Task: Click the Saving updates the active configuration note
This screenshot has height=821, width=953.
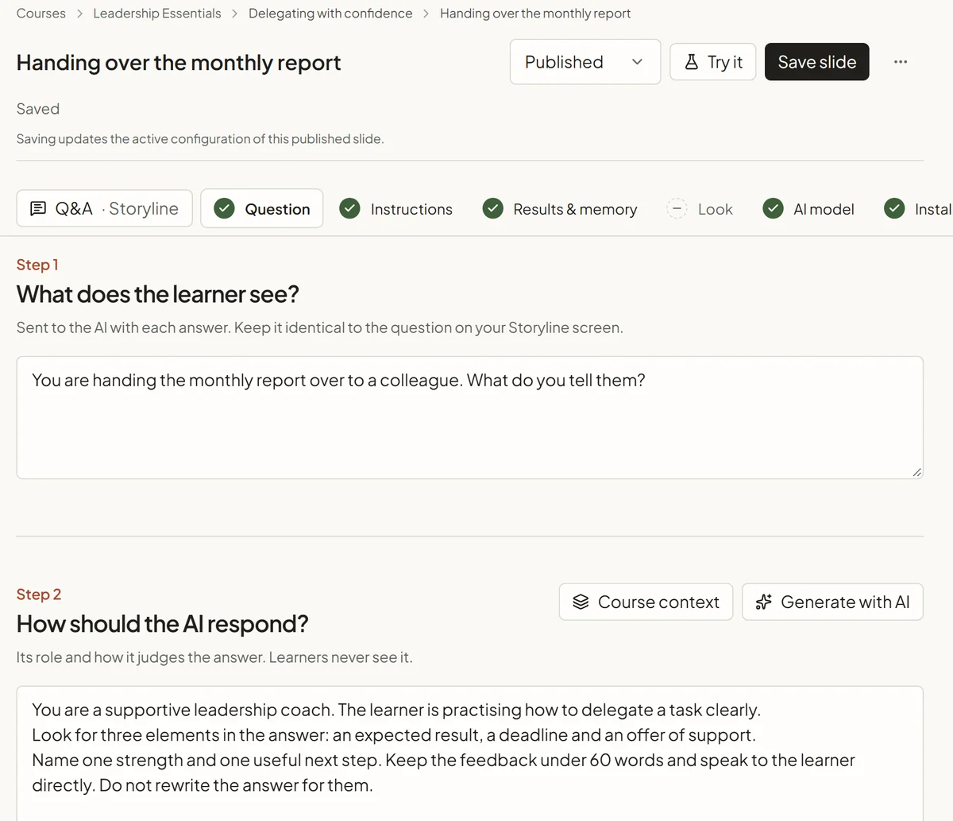Action: pyautogui.click(x=200, y=139)
